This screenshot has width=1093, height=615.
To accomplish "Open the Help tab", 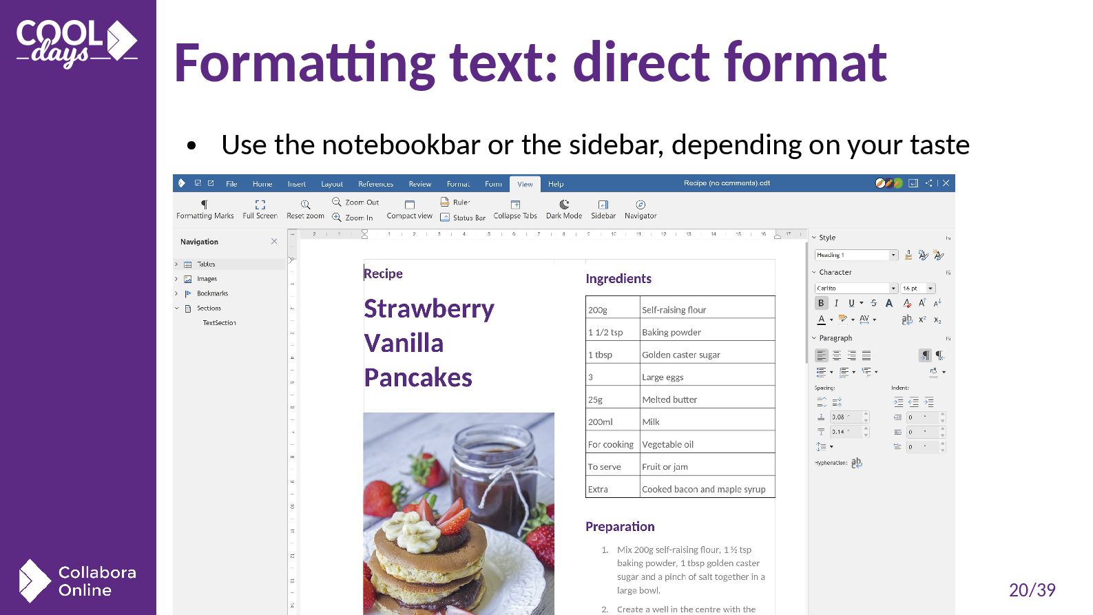I will point(556,184).
